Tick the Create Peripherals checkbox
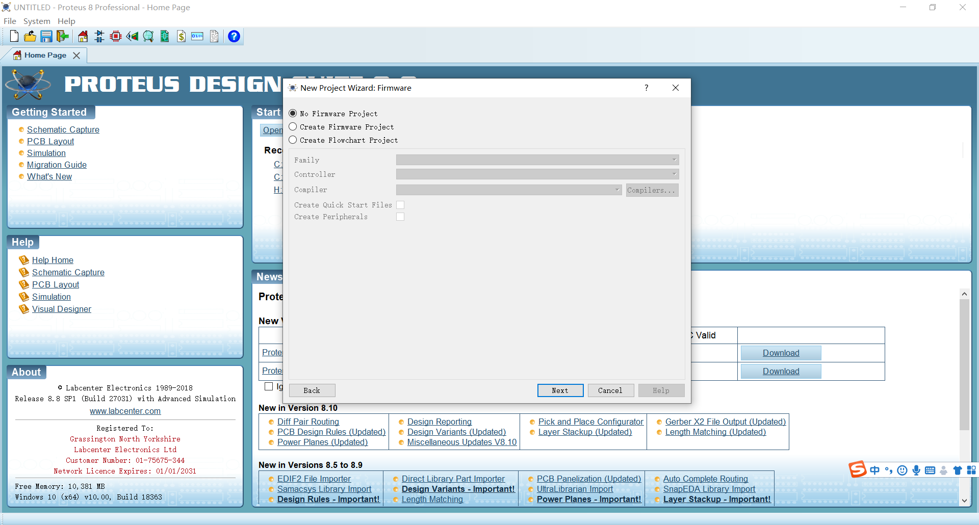Image resolution: width=979 pixels, height=525 pixels. pos(400,217)
